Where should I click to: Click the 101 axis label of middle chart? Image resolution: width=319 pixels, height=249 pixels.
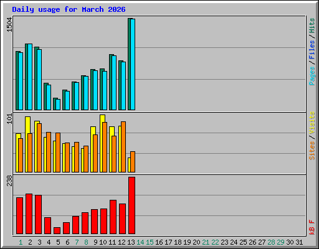click(x=9, y=119)
